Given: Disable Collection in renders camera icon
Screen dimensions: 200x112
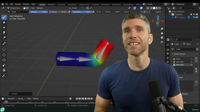Looking at the screenshot, I should [x=197, y=15].
